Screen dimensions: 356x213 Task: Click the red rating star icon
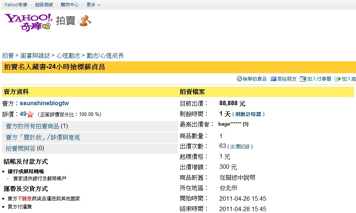[30, 114]
